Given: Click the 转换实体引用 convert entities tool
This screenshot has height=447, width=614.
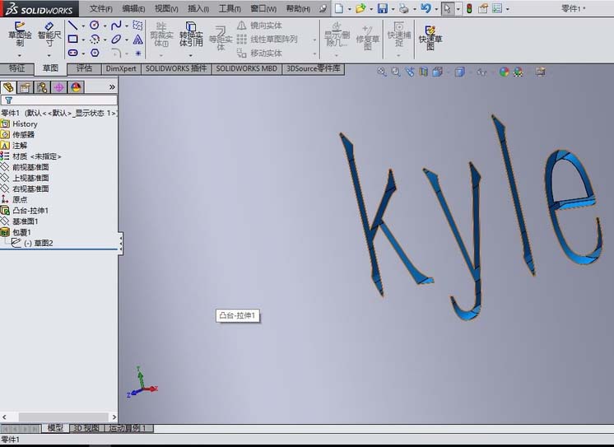Looking at the screenshot, I should (191, 35).
